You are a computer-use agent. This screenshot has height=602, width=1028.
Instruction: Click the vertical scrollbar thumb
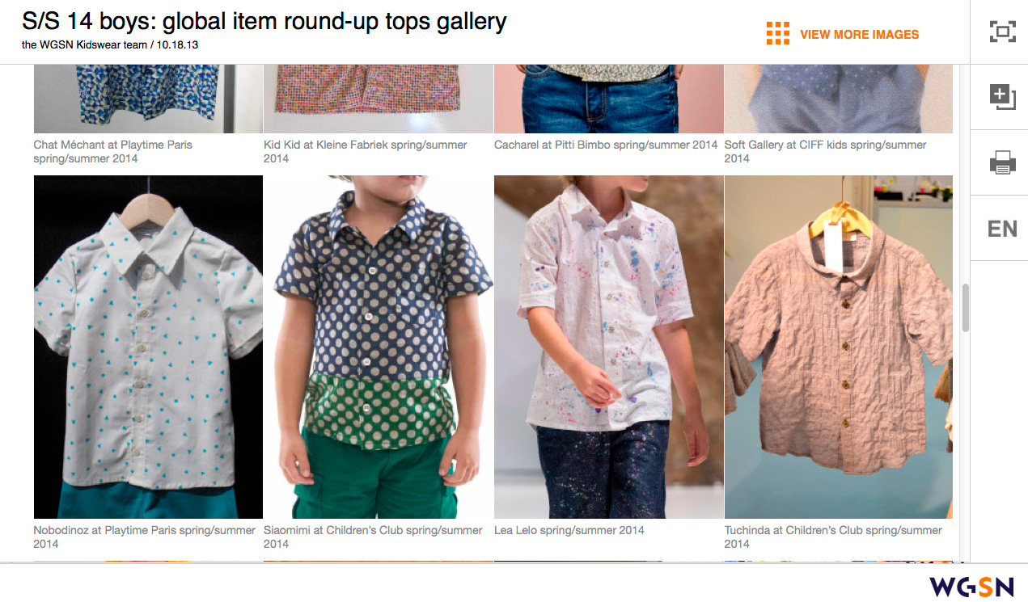pyautogui.click(x=965, y=307)
